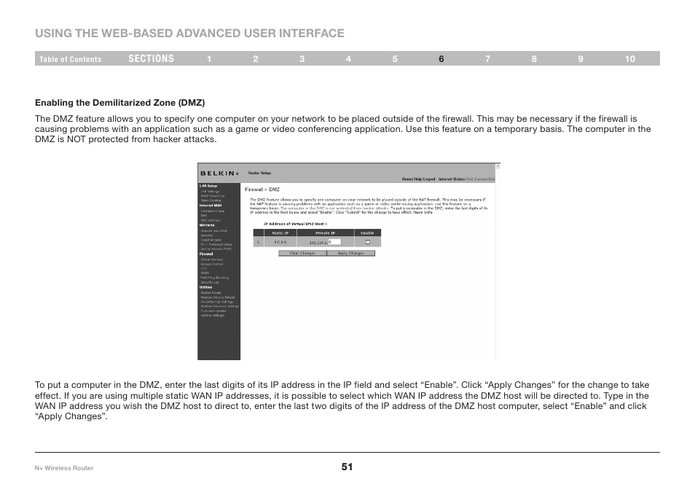Open Connection Type in sidebar
695x487 pixels.
(212, 211)
